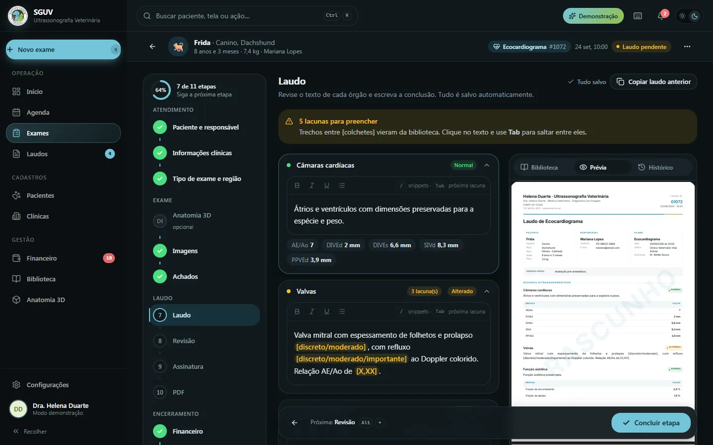Open step Tipo de exame e região
This screenshot has height=445, width=713.
[x=204, y=178]
